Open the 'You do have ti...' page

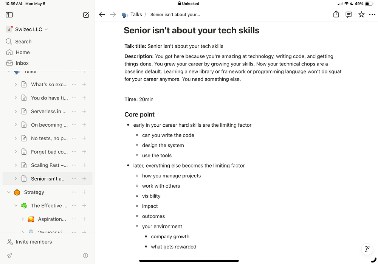(x=50, y=98)
